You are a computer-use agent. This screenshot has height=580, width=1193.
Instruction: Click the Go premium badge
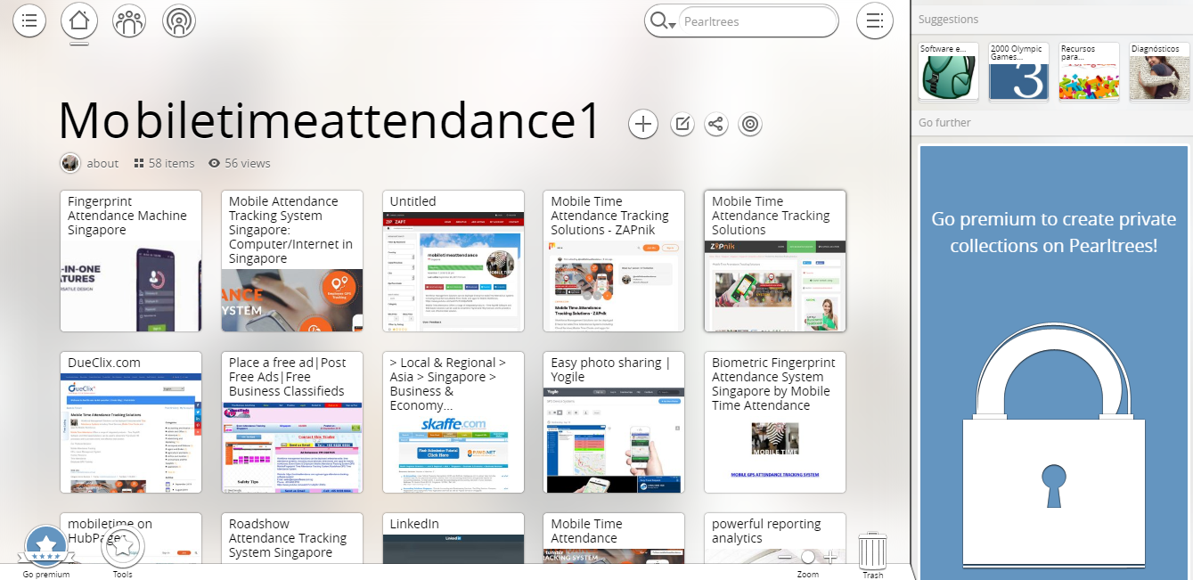pos(45,545)
